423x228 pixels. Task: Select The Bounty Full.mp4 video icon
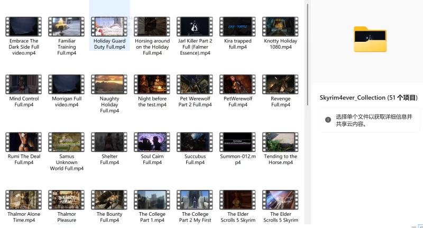point(109,199)
